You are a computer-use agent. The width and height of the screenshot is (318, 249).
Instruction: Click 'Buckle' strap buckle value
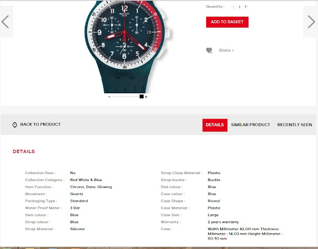[214, 180]
